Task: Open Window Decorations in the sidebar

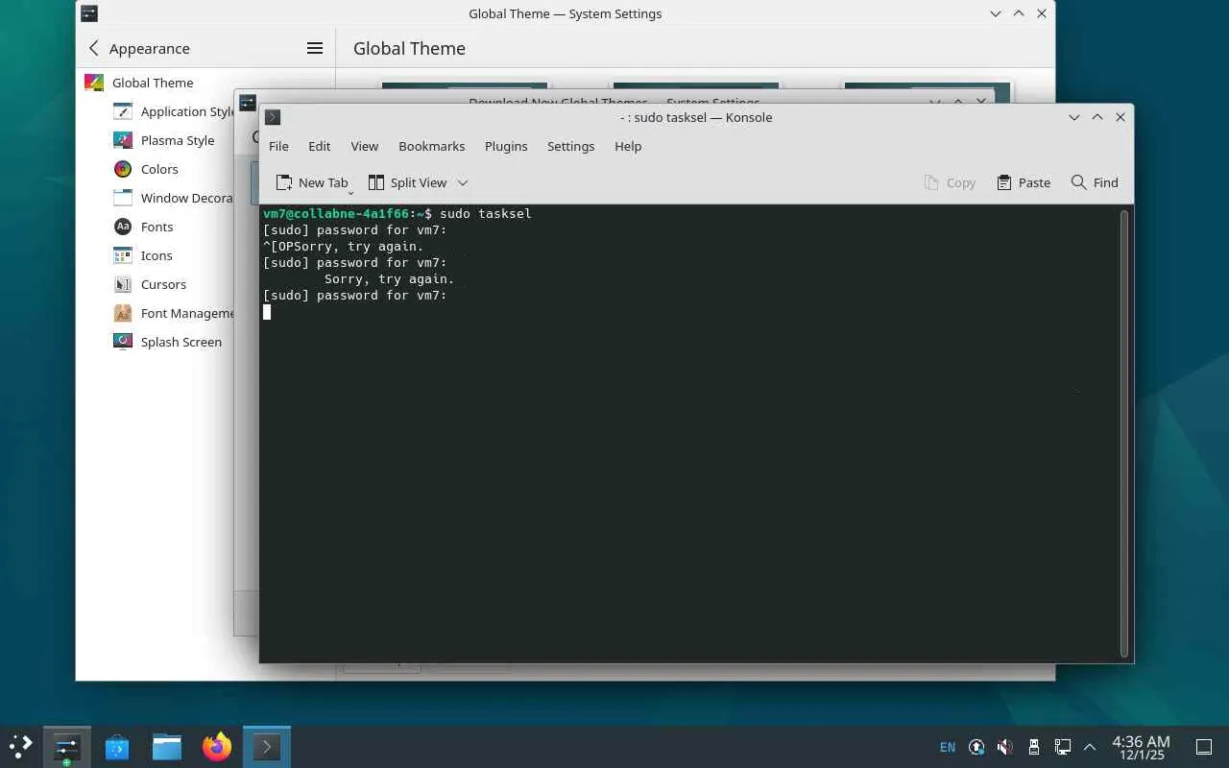Action: (173, 198)
